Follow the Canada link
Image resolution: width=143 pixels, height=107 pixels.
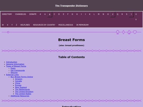(x=18, y=81)
